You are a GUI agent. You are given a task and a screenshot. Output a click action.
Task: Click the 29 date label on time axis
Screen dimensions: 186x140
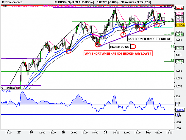31,132
